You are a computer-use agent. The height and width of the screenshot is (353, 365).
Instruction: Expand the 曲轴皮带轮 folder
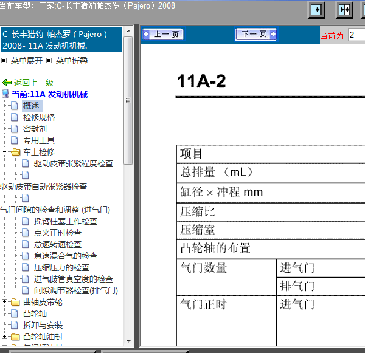4,302
